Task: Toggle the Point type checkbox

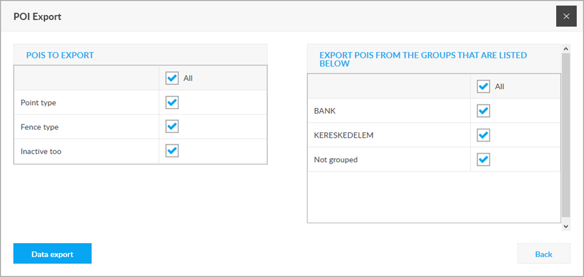Action: click(x=172, y=102)
